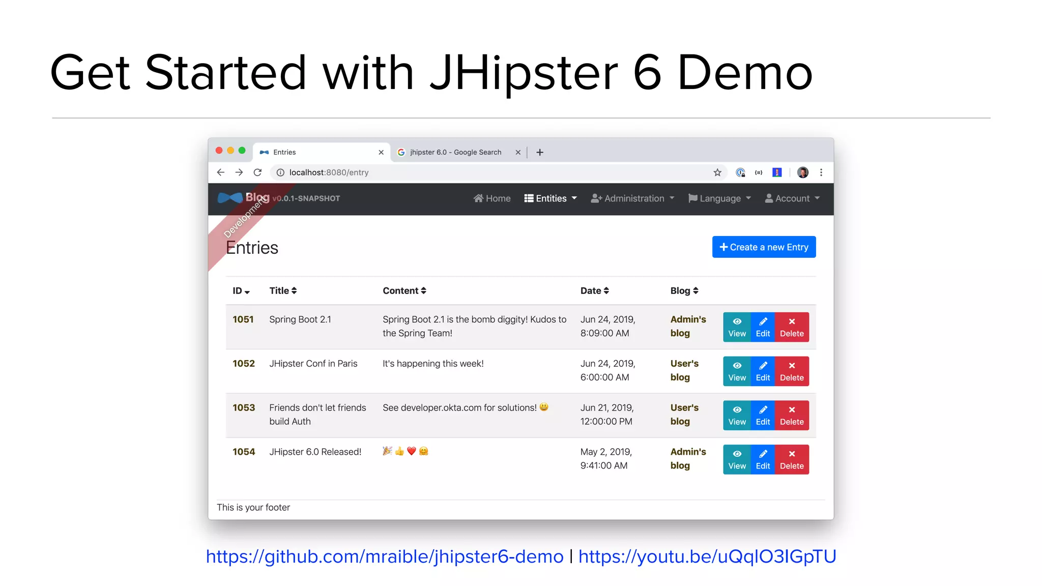Delete the JHipster Conf in Paris entry
Image resolution: width=1042 pixels, height=586 pixels.
[792, 371]
